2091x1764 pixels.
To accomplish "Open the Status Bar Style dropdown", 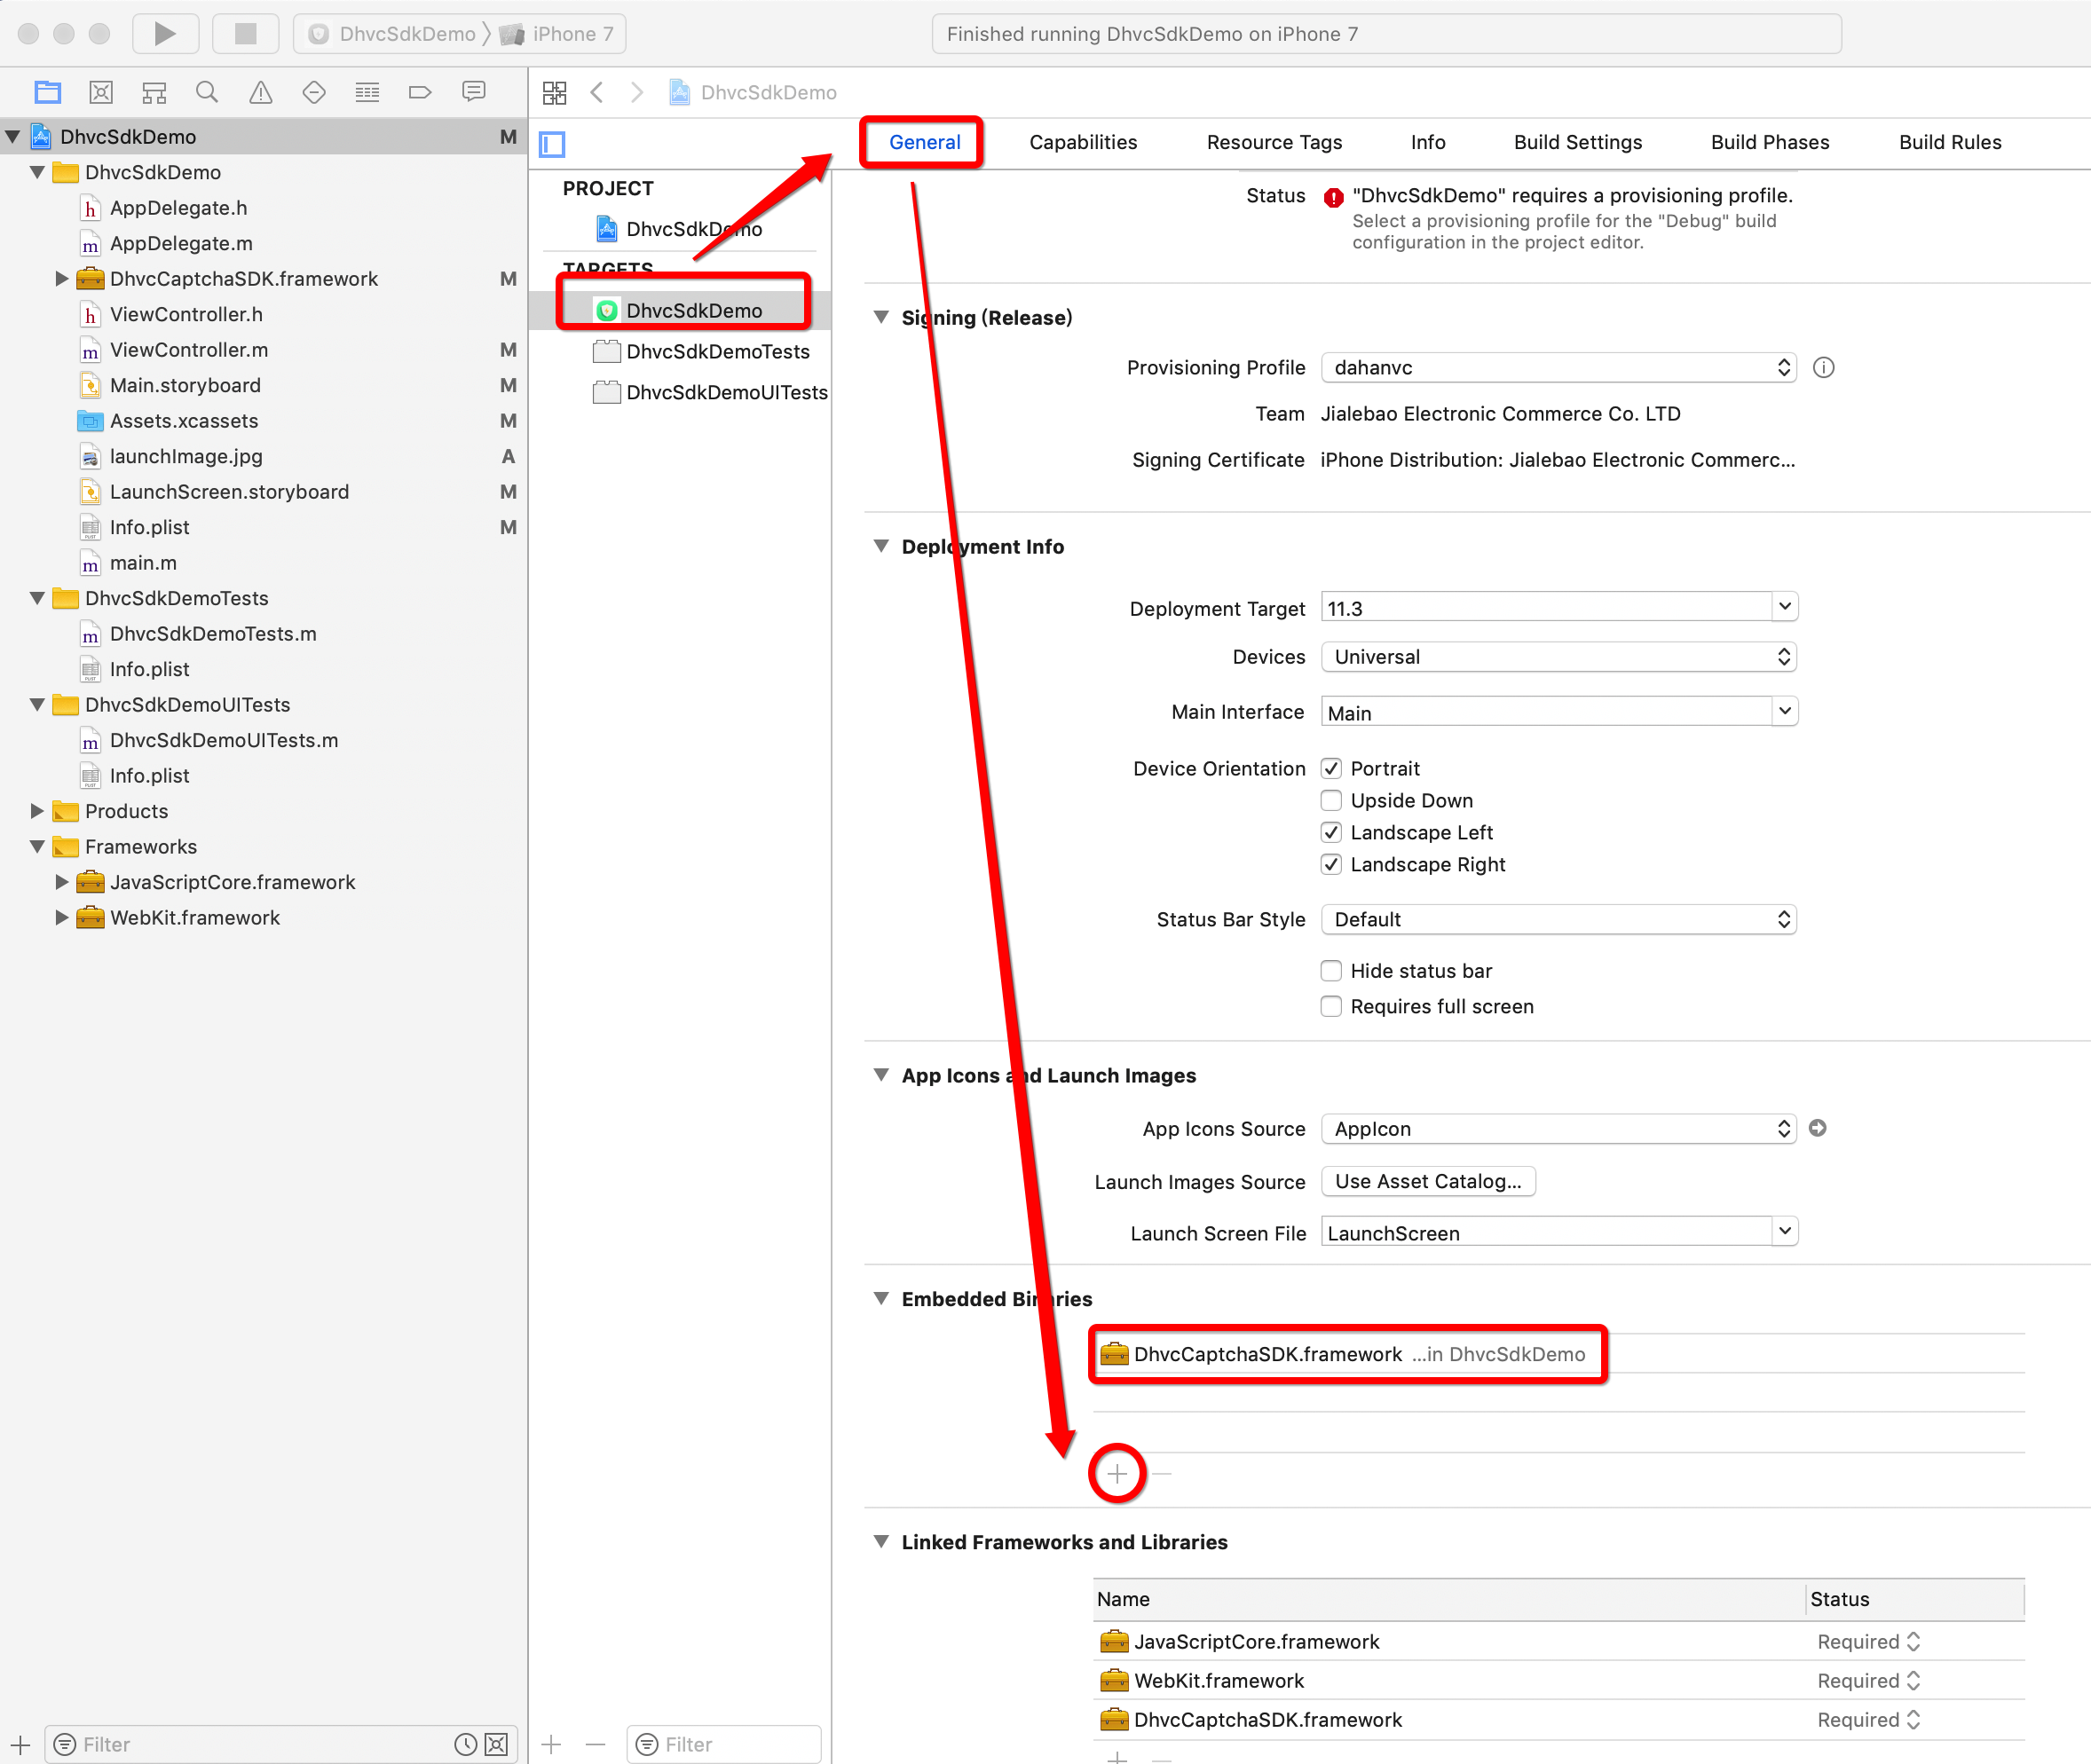I will pyautogui.click(x=1559, y=919).
